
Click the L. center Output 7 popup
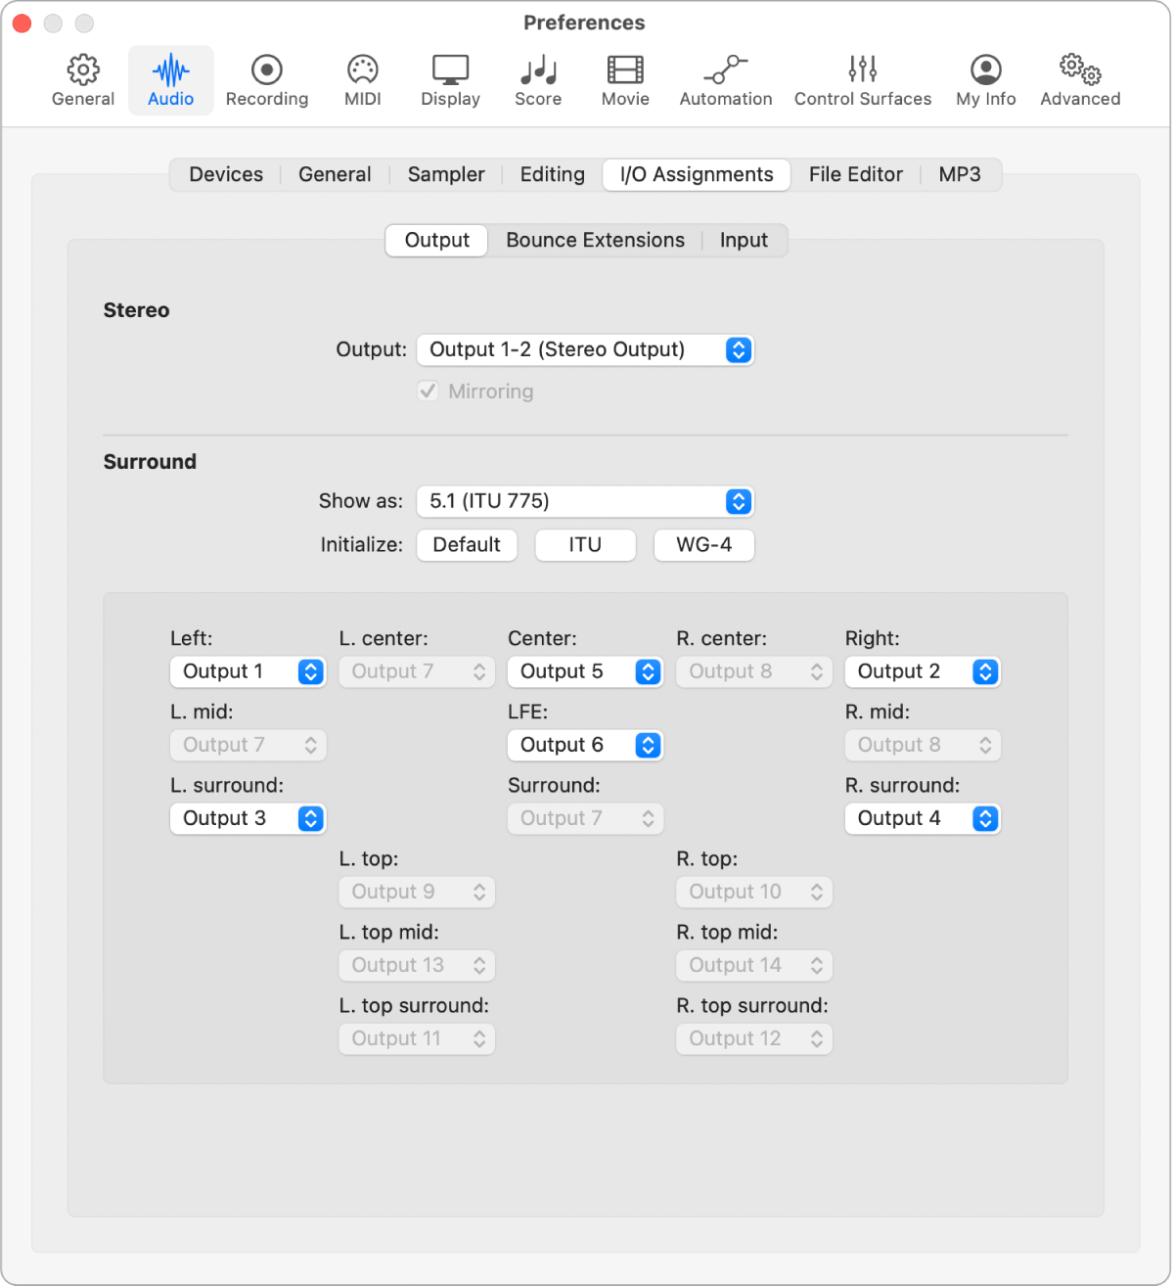[417, 671]
